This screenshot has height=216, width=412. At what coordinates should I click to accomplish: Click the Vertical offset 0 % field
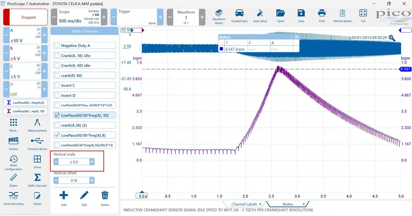pos(74,180)
